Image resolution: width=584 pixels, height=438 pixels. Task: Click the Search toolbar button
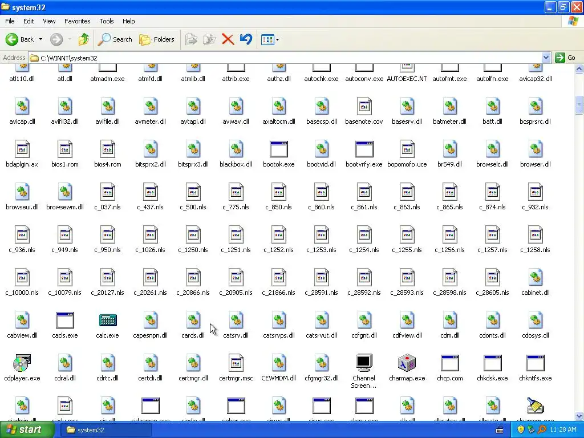pos(115,39)
